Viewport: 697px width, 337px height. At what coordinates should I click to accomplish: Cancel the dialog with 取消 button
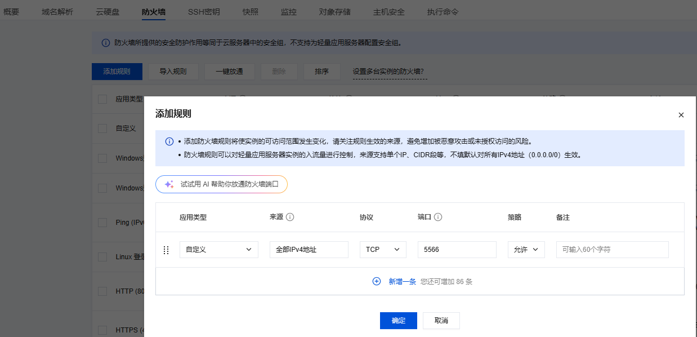(441, 321)
